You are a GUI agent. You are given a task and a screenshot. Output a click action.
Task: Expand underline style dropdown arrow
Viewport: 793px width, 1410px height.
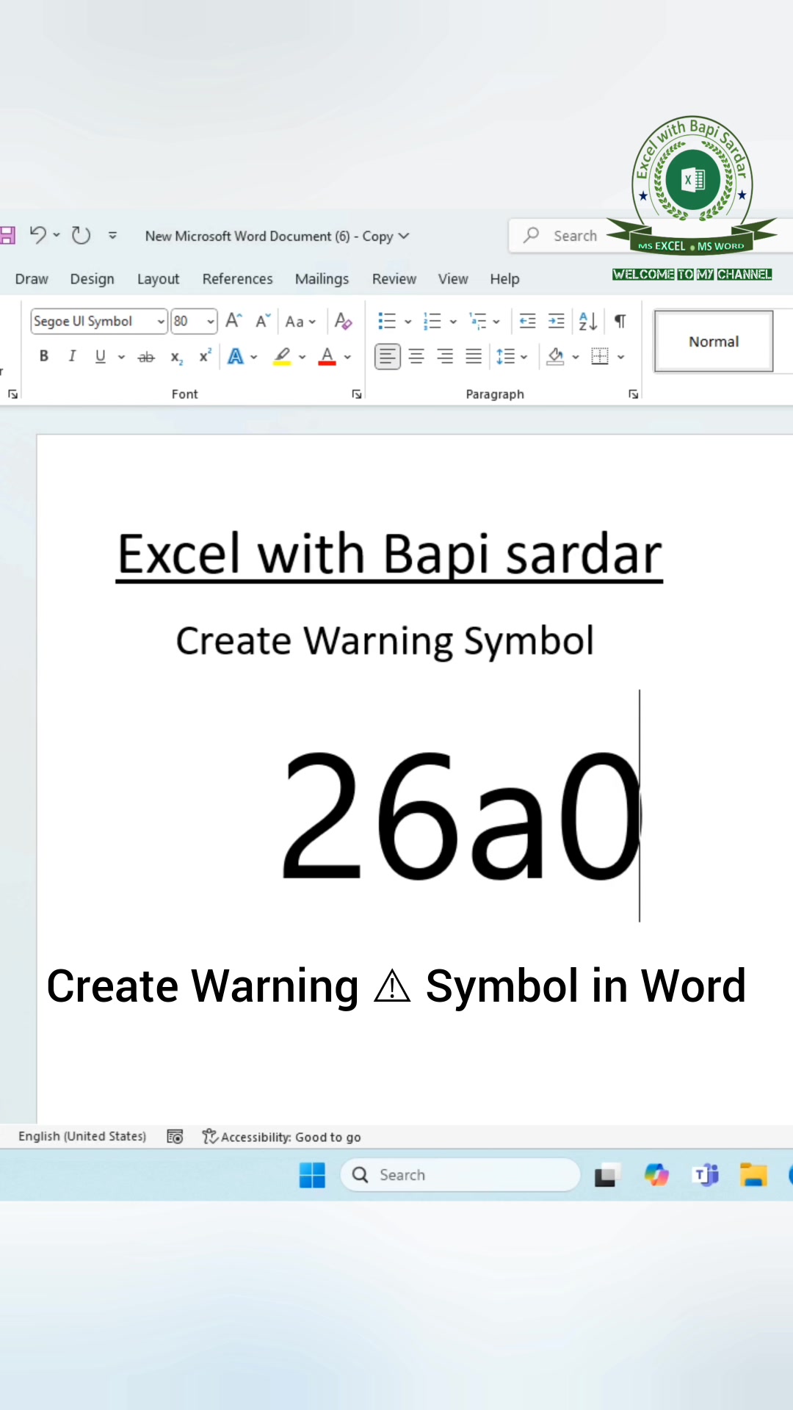121,357
